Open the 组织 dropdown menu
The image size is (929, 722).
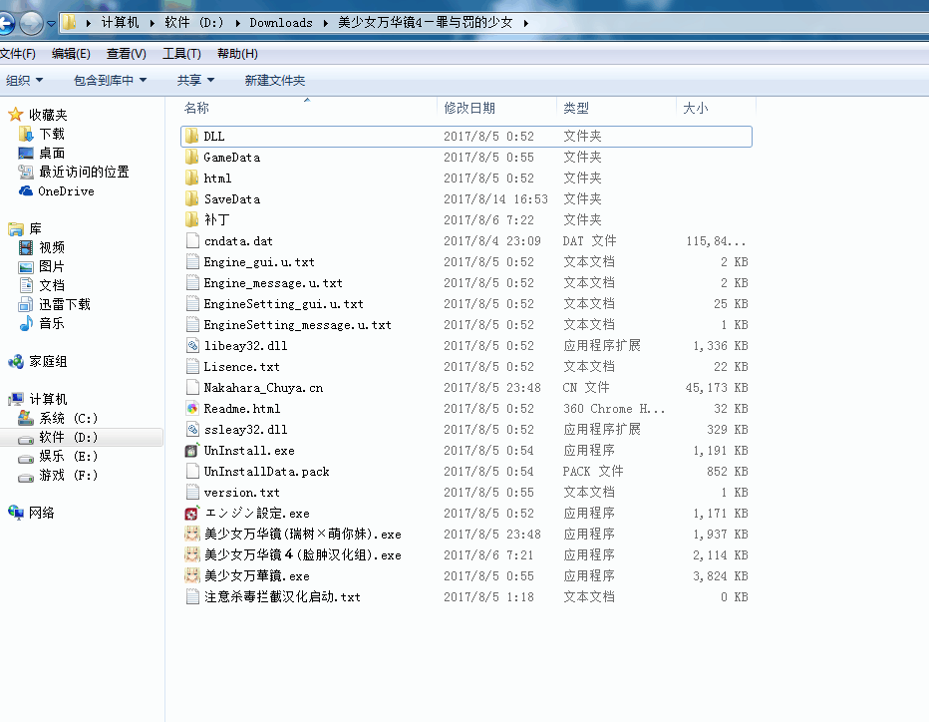(24, 80)
